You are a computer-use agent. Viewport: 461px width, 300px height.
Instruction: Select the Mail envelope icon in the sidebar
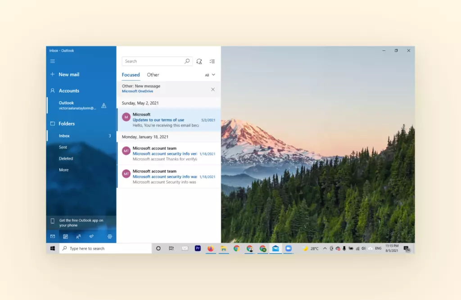pos(52,236)
